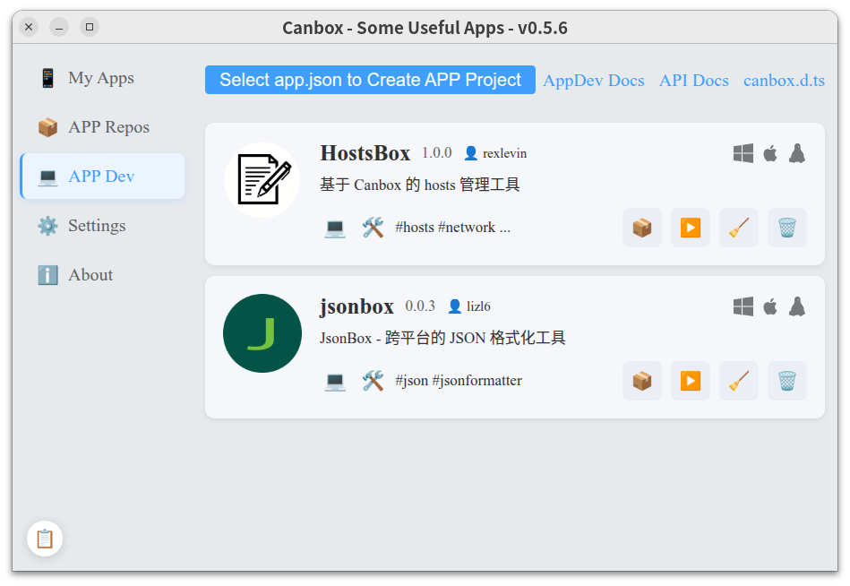
Task: Click the Linux platform icon for HostsBox
Action: [797, 153]
